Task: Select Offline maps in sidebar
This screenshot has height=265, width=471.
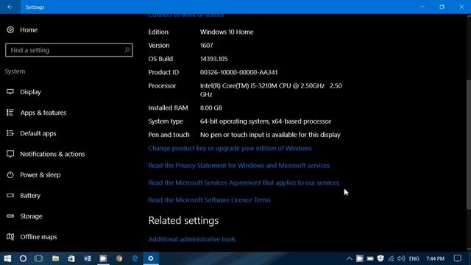Action: [x=38, y=237]
